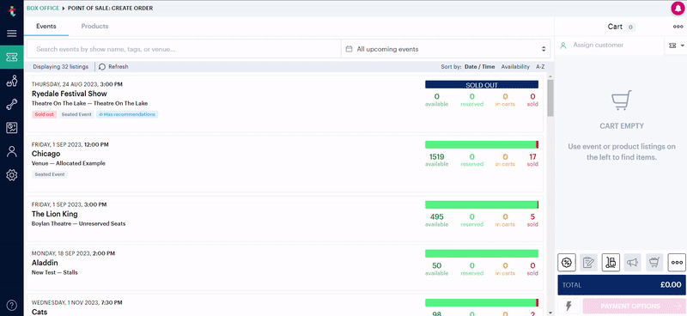The width and height of the screenshot is (687, 316).
Task: Switch to the Products tab
Action: (94, 27)
